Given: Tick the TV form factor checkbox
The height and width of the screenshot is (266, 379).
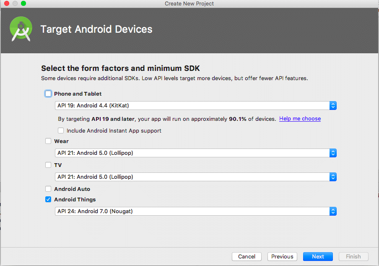Looking at the screenshot, I should pos(48,165).
